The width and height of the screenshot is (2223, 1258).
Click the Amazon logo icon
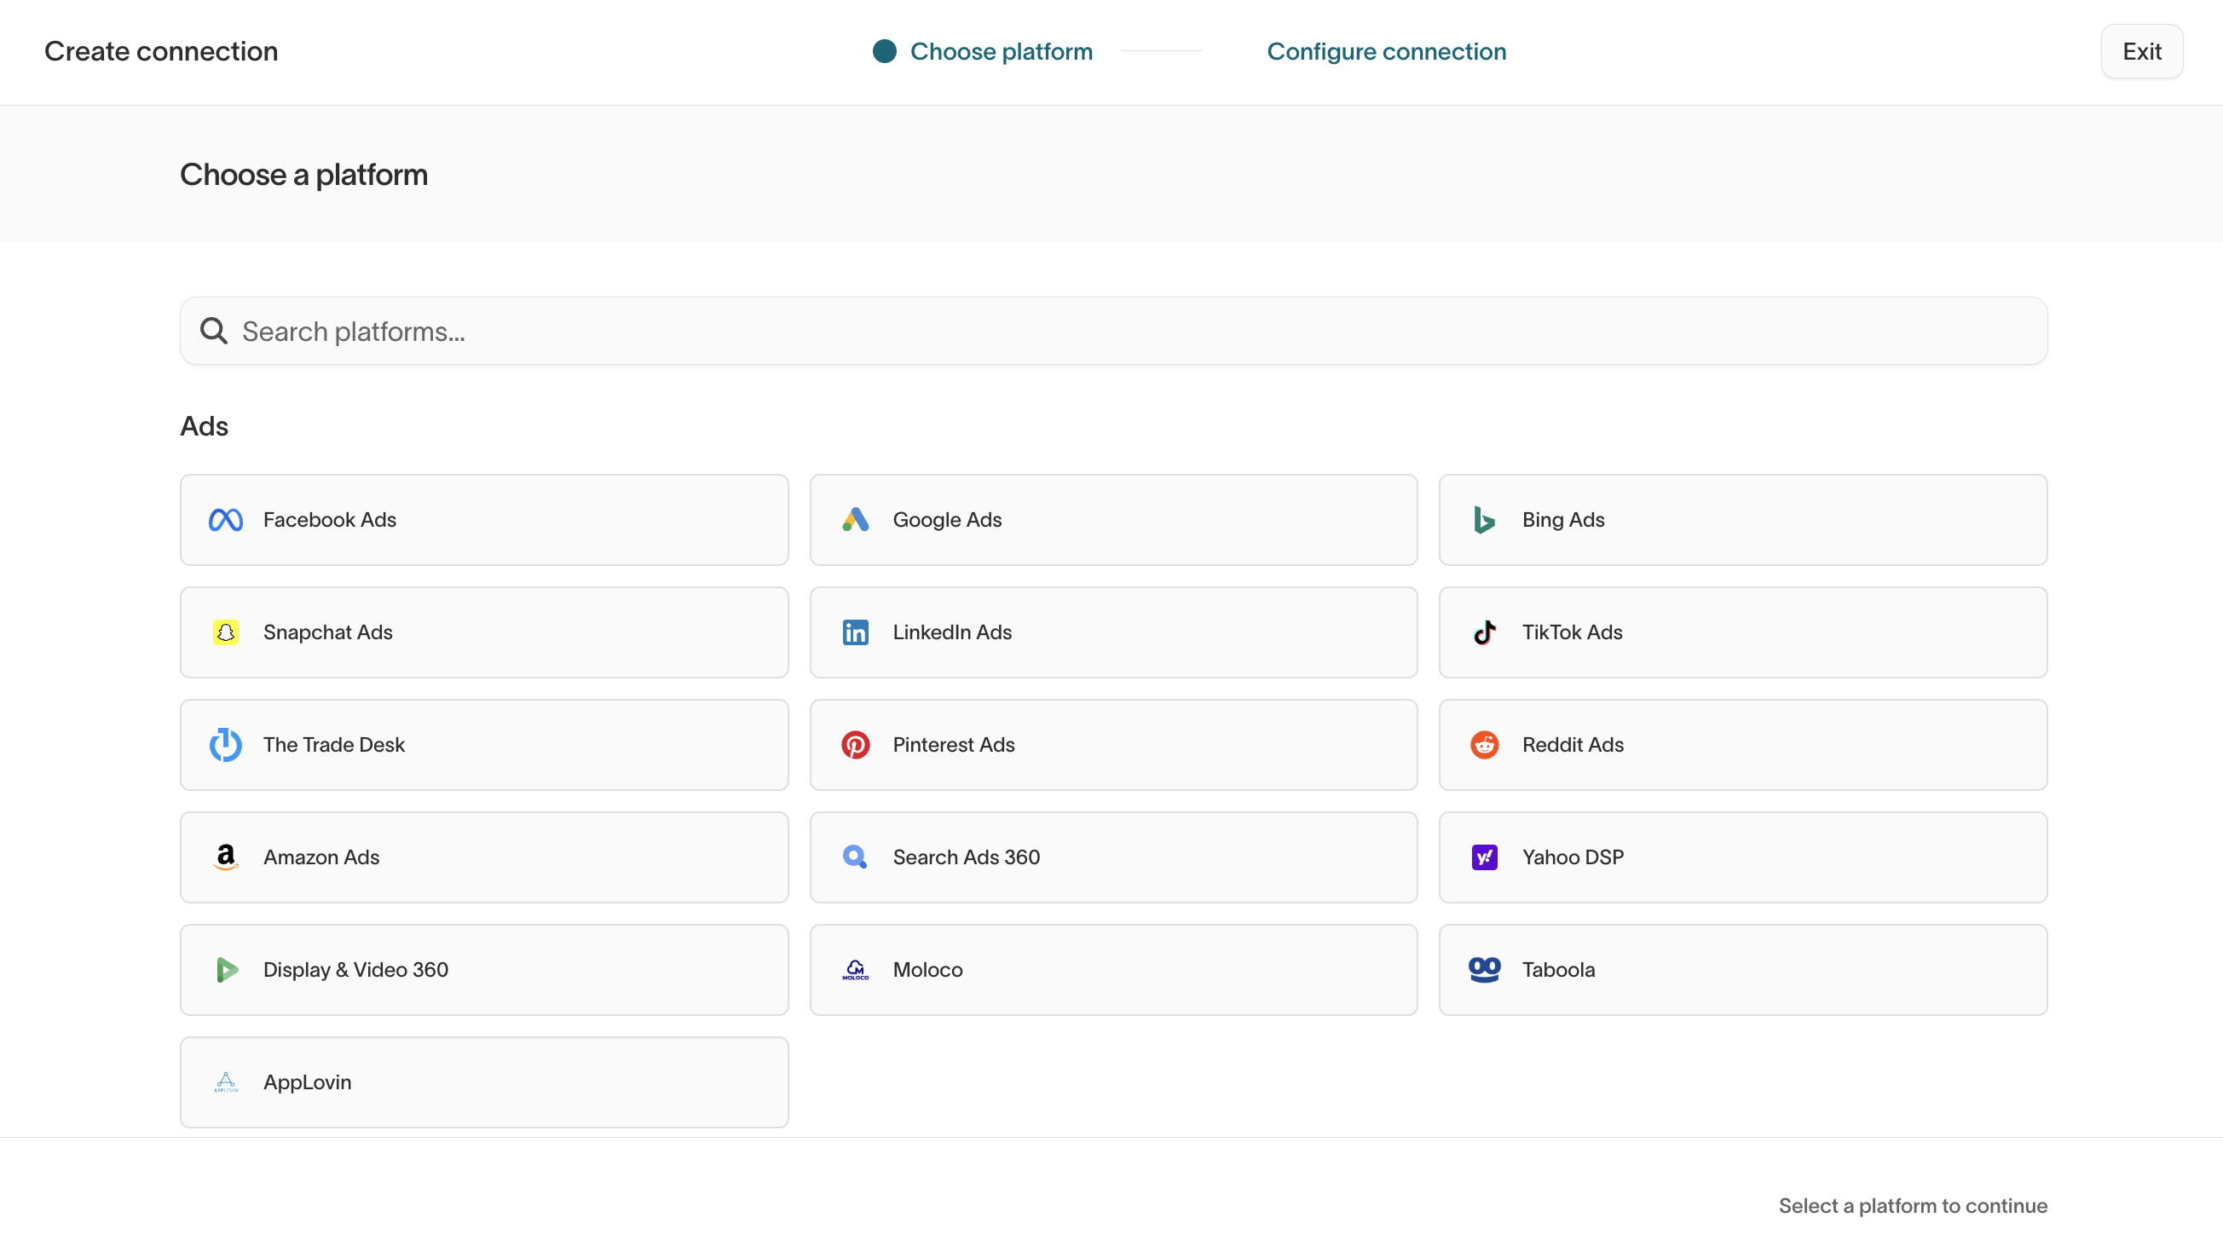pos(226,857)
